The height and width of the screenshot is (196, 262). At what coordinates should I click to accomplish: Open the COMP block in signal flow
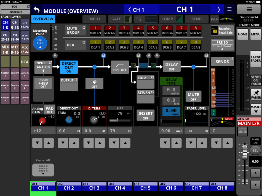[153, 66]
